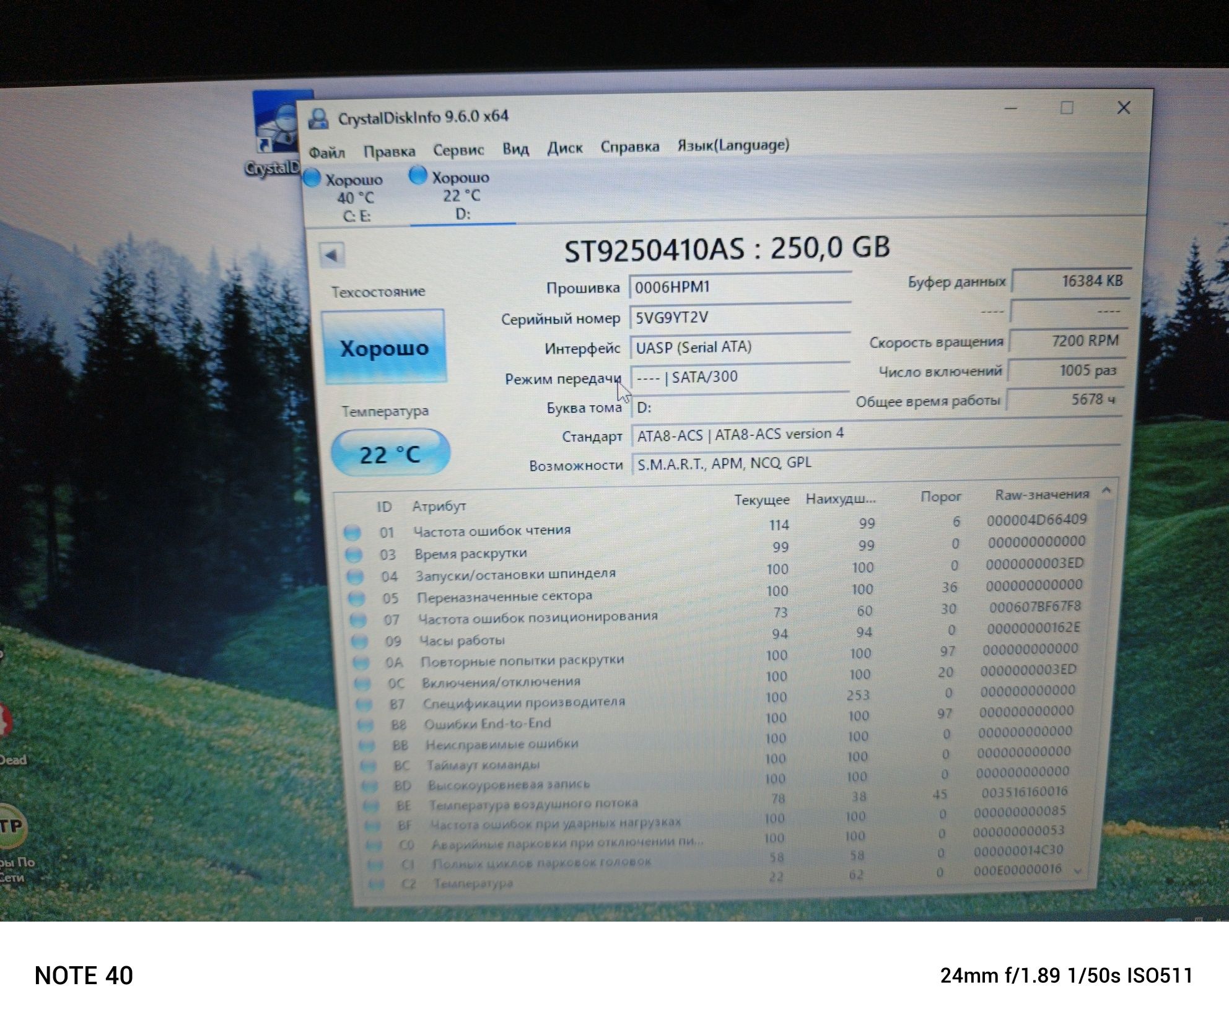Click the rotation speed field 7200 RPM

click(1068, 341)
